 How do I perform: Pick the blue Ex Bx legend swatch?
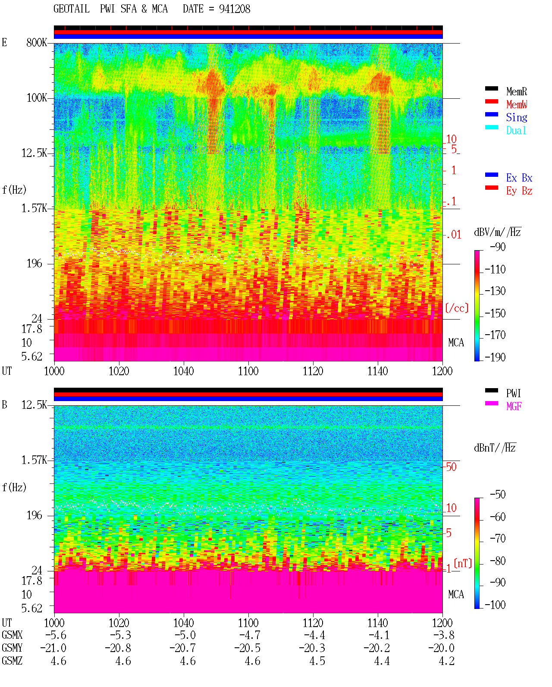pos(491,175)
